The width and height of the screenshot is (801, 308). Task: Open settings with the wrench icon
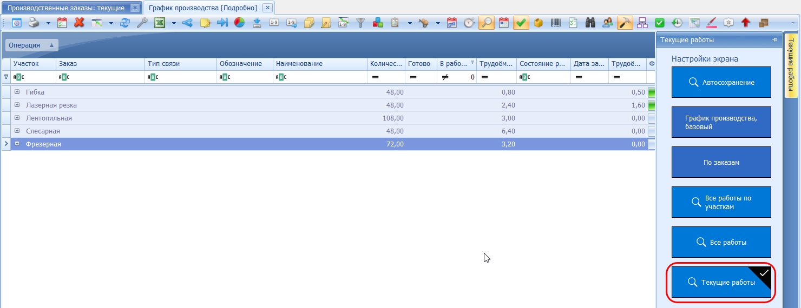coord(142,23)
